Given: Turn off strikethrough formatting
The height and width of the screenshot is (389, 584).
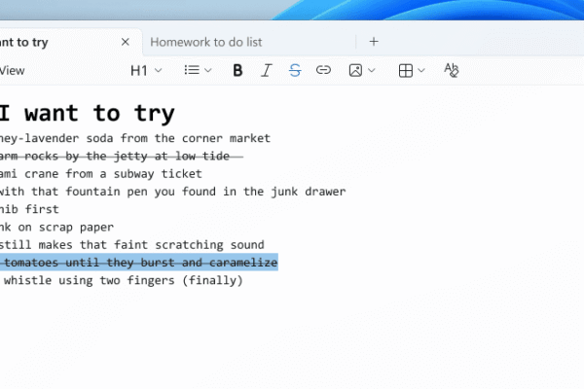Looking at the screenshot, I should pos(295,70).
